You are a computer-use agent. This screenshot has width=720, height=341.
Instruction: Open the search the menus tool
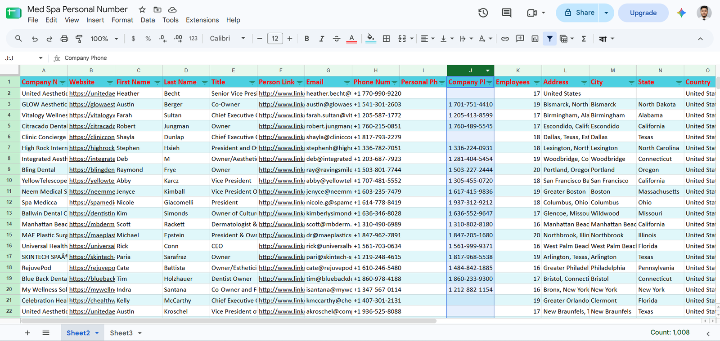tap(18, 39)
